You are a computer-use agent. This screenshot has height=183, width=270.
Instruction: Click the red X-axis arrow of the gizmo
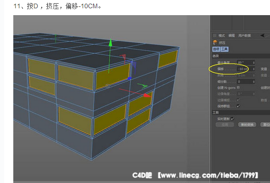click(147, 95)
